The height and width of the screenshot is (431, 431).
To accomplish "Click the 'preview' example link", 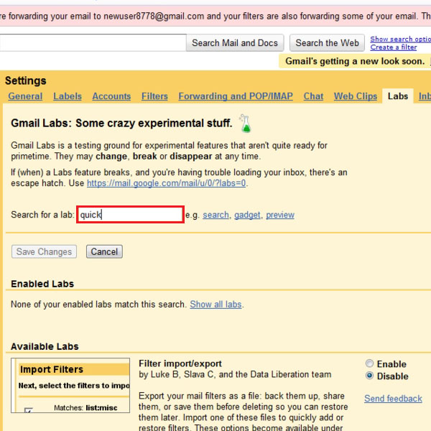I will click(x=280, y=215).
